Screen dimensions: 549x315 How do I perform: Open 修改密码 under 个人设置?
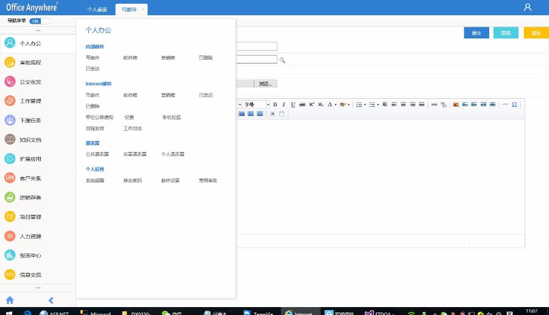[133, 181]
